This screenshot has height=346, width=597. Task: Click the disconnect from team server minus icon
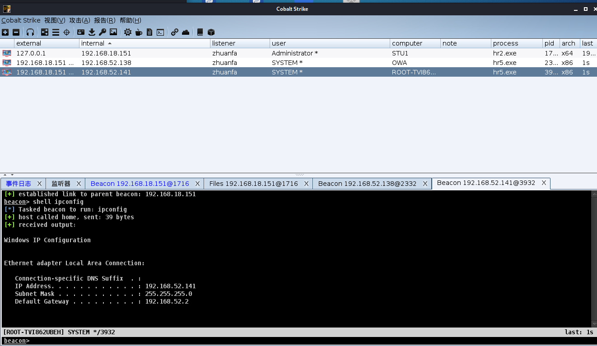16,32
